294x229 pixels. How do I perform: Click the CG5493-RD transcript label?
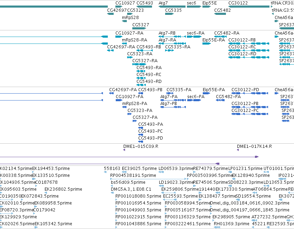[x=149, y=82]
